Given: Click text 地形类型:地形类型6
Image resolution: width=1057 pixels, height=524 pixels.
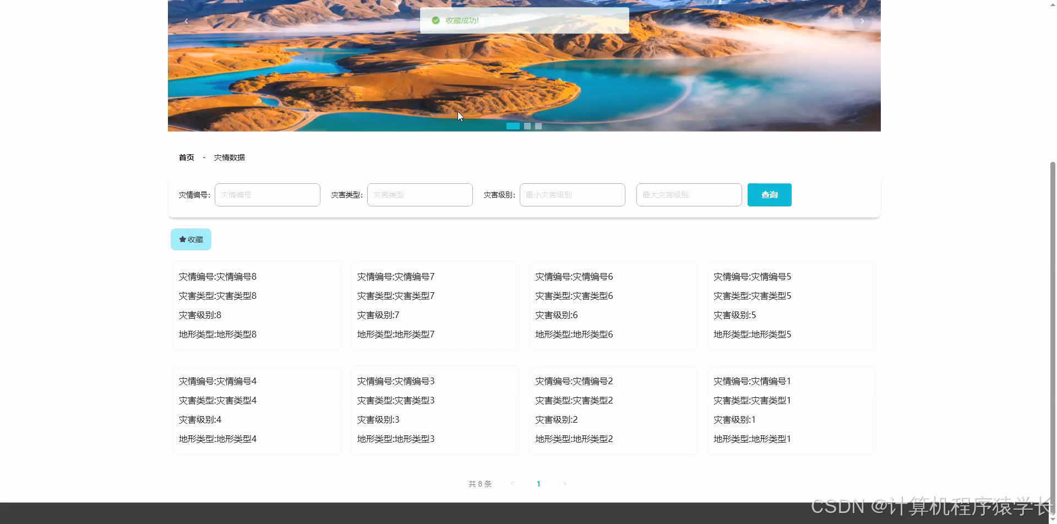Looking at the screenshot, I should [x=574, y=335].
